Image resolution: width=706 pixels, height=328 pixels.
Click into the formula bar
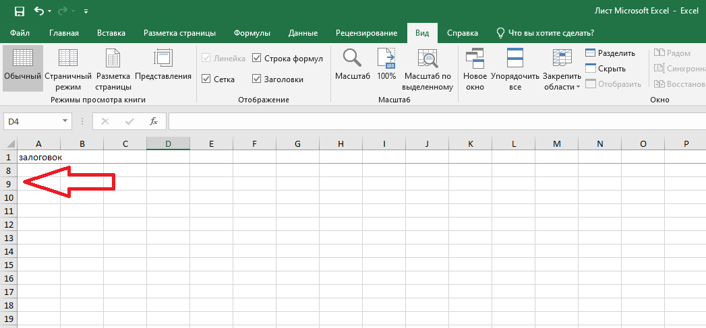click(x=437, y=121)
